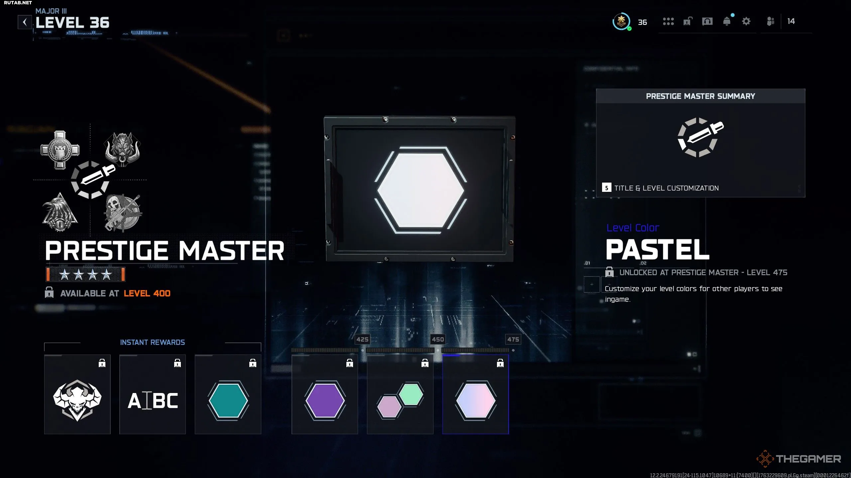Jump to the 450 level marker

click(437, 339)
